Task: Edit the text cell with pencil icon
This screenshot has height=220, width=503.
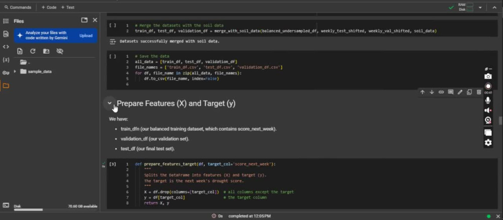Action: (460, 92)
